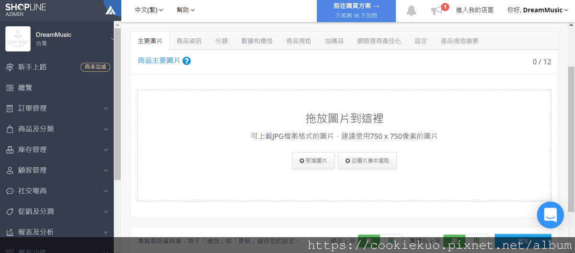Open the megaphone announcements icon
Image resolution: width=575 pixels, height=253 pixels.
pyautogui.click(x=436, y=11)
